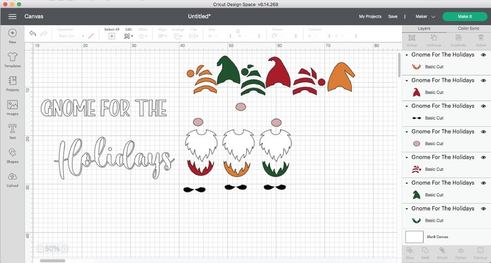Open the Flip dropdown
This screenshot has height=263, width=491.
(194, 36)
